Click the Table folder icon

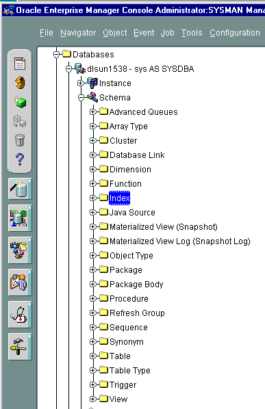pos(103,355)
